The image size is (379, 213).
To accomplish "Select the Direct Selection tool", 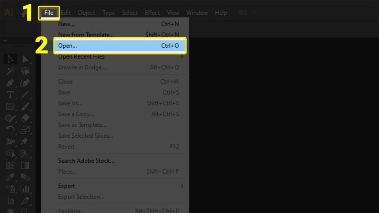I will pos(25,60).
